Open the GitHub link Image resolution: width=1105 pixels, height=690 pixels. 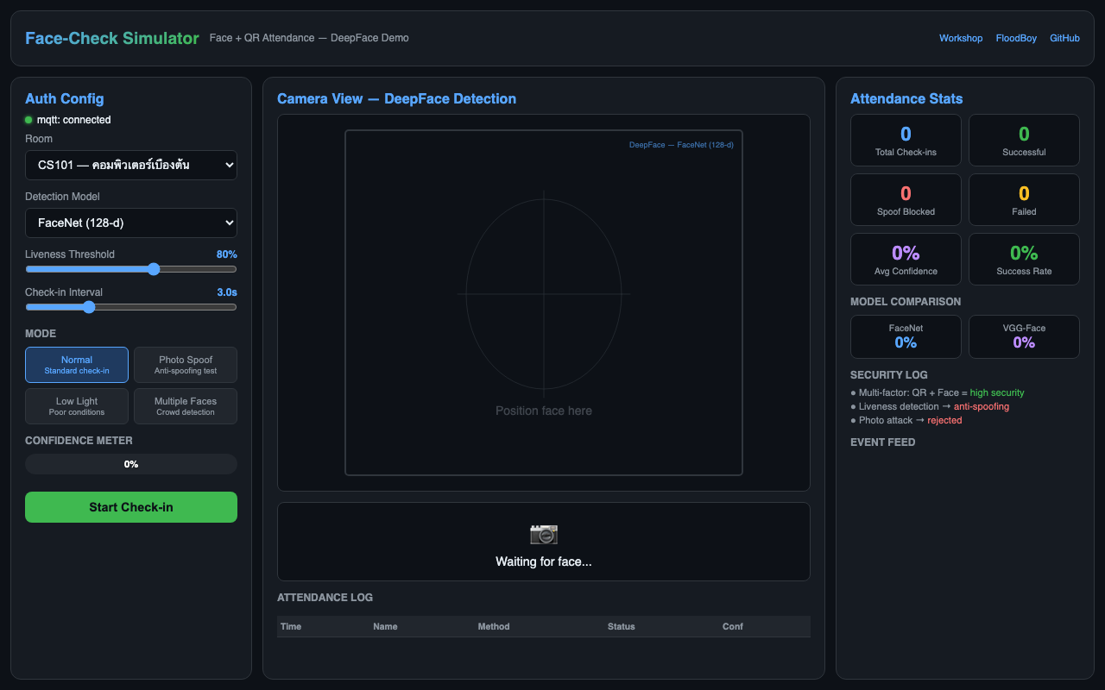(x=1064, y=38)
